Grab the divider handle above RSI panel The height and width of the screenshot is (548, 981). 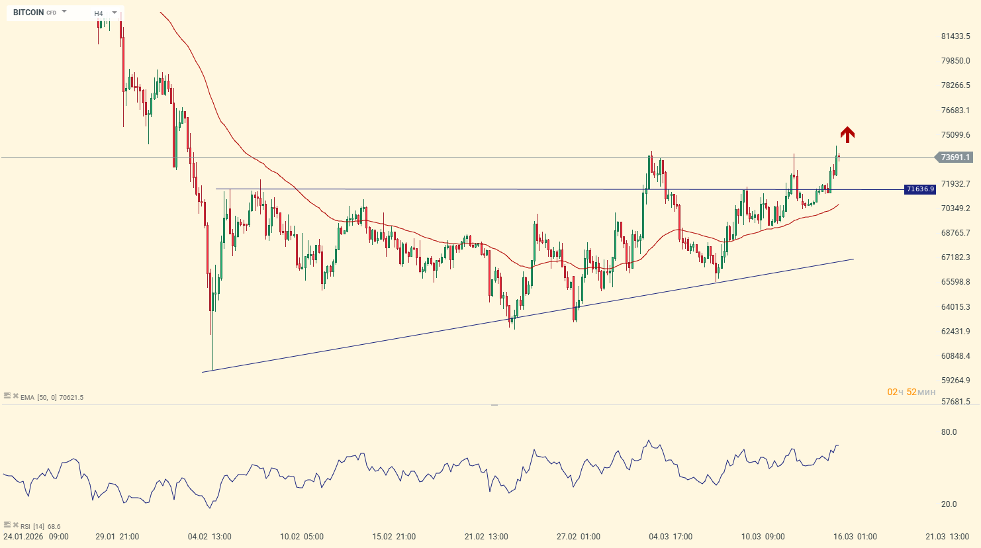click(x=494, y=404)
